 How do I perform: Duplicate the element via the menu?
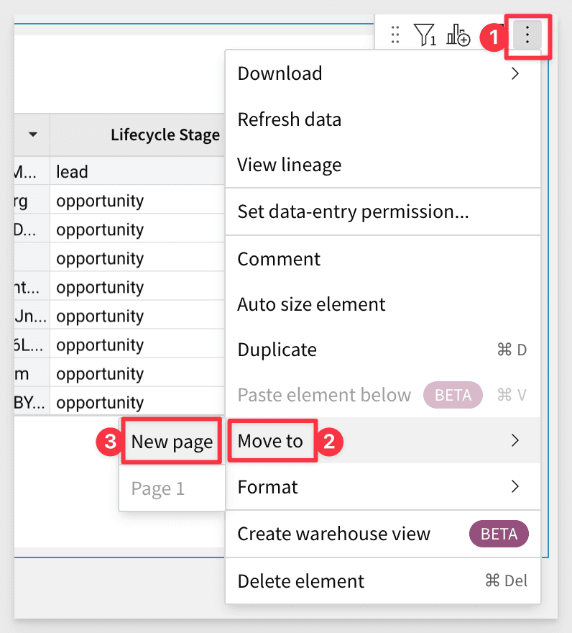click(277, 350)
